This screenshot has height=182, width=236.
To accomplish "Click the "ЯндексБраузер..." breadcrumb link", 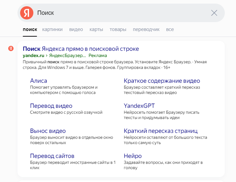I will coord(67,56).
